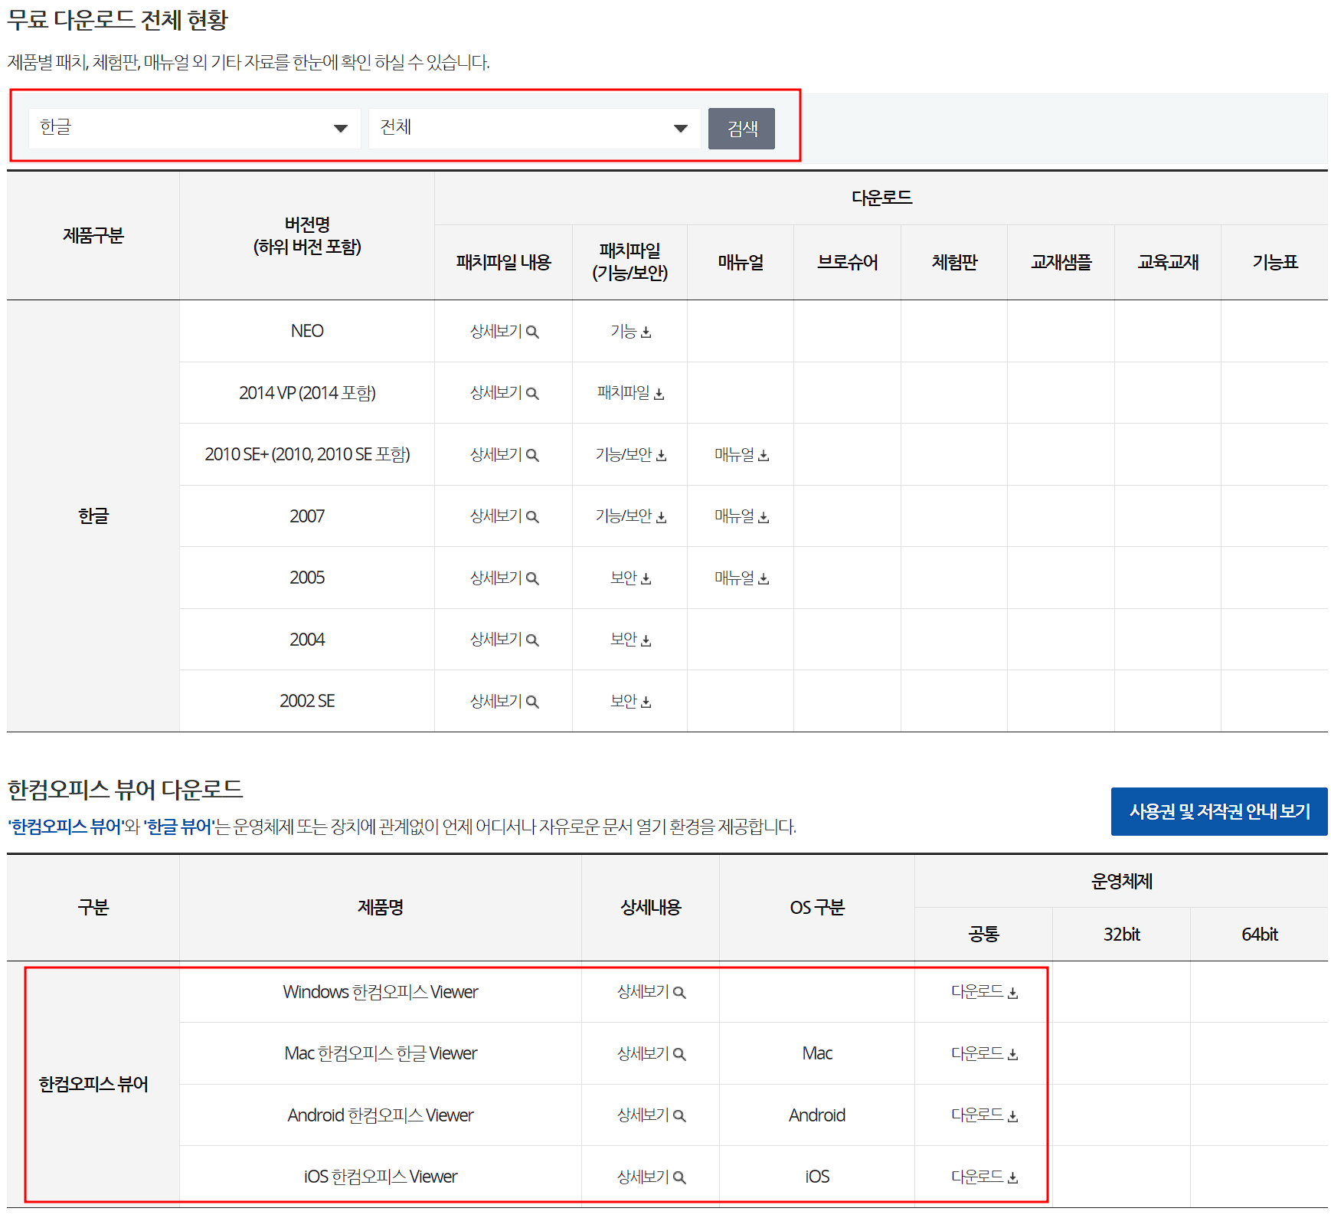Click the Mac 한컴오피스 한글 Viewer name
Viewport: 1331px width, 1218px height.
[381, 1053]
